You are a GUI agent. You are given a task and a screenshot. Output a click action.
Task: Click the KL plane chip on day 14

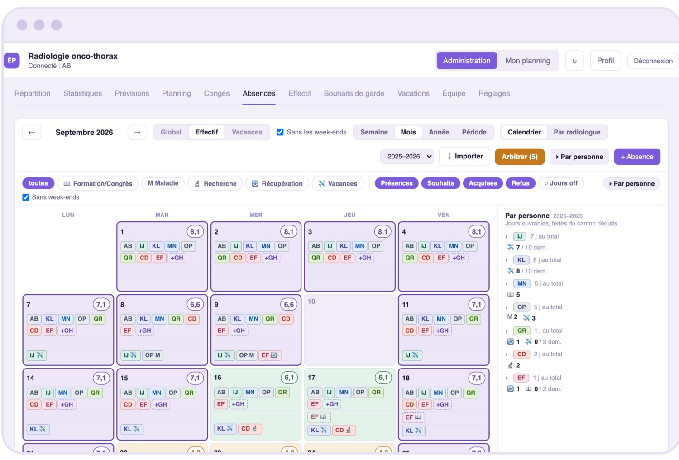[x=38, y=429]
